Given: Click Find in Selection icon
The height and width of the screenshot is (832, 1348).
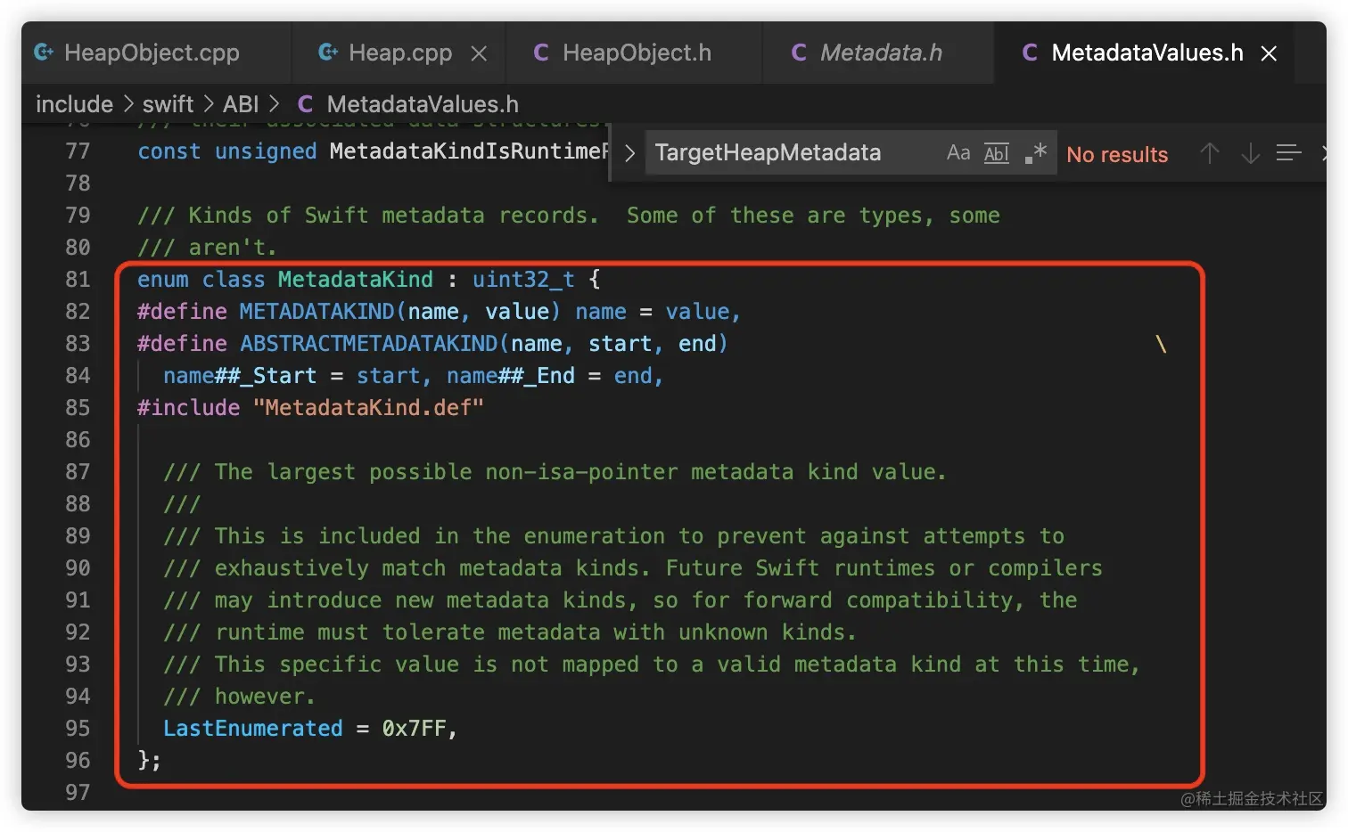Looking at the screenshot, I should (x=1288, y=153).
